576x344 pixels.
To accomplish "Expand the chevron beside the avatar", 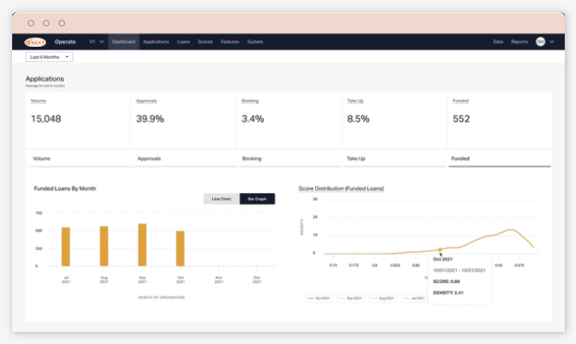I will [552, 42].
